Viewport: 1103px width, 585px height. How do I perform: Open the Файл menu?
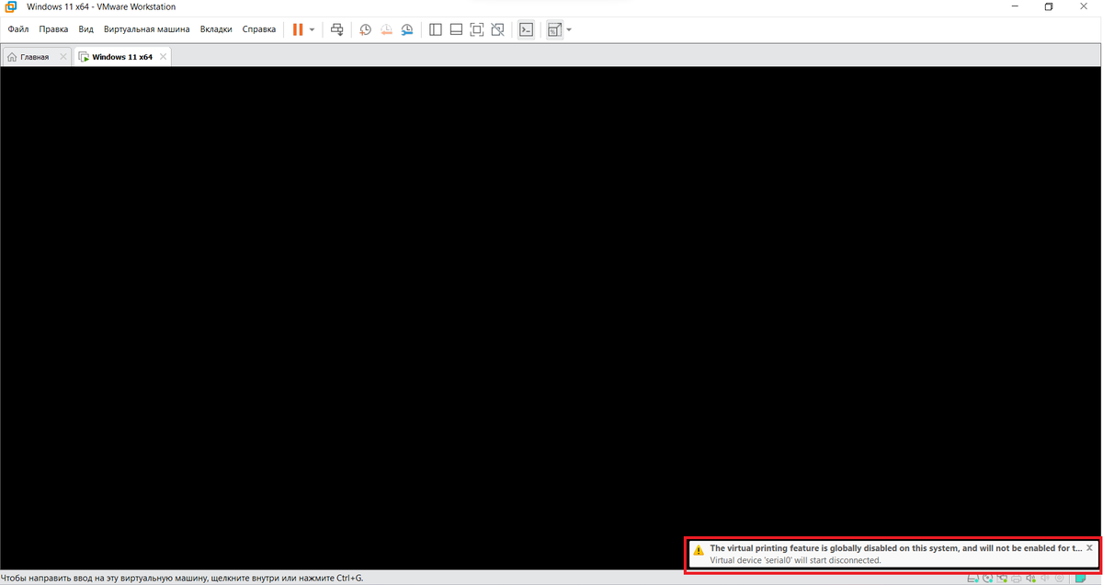coord(18,29)
